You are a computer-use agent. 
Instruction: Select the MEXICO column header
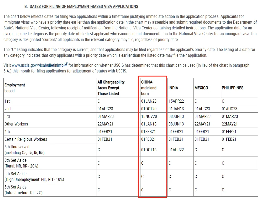click(201, 88)
